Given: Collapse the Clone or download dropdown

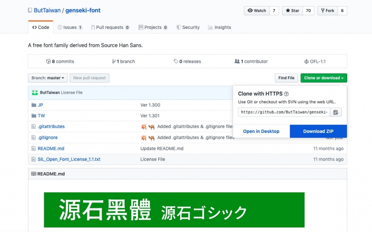Looking at the screenshot, I should point(324,78).
